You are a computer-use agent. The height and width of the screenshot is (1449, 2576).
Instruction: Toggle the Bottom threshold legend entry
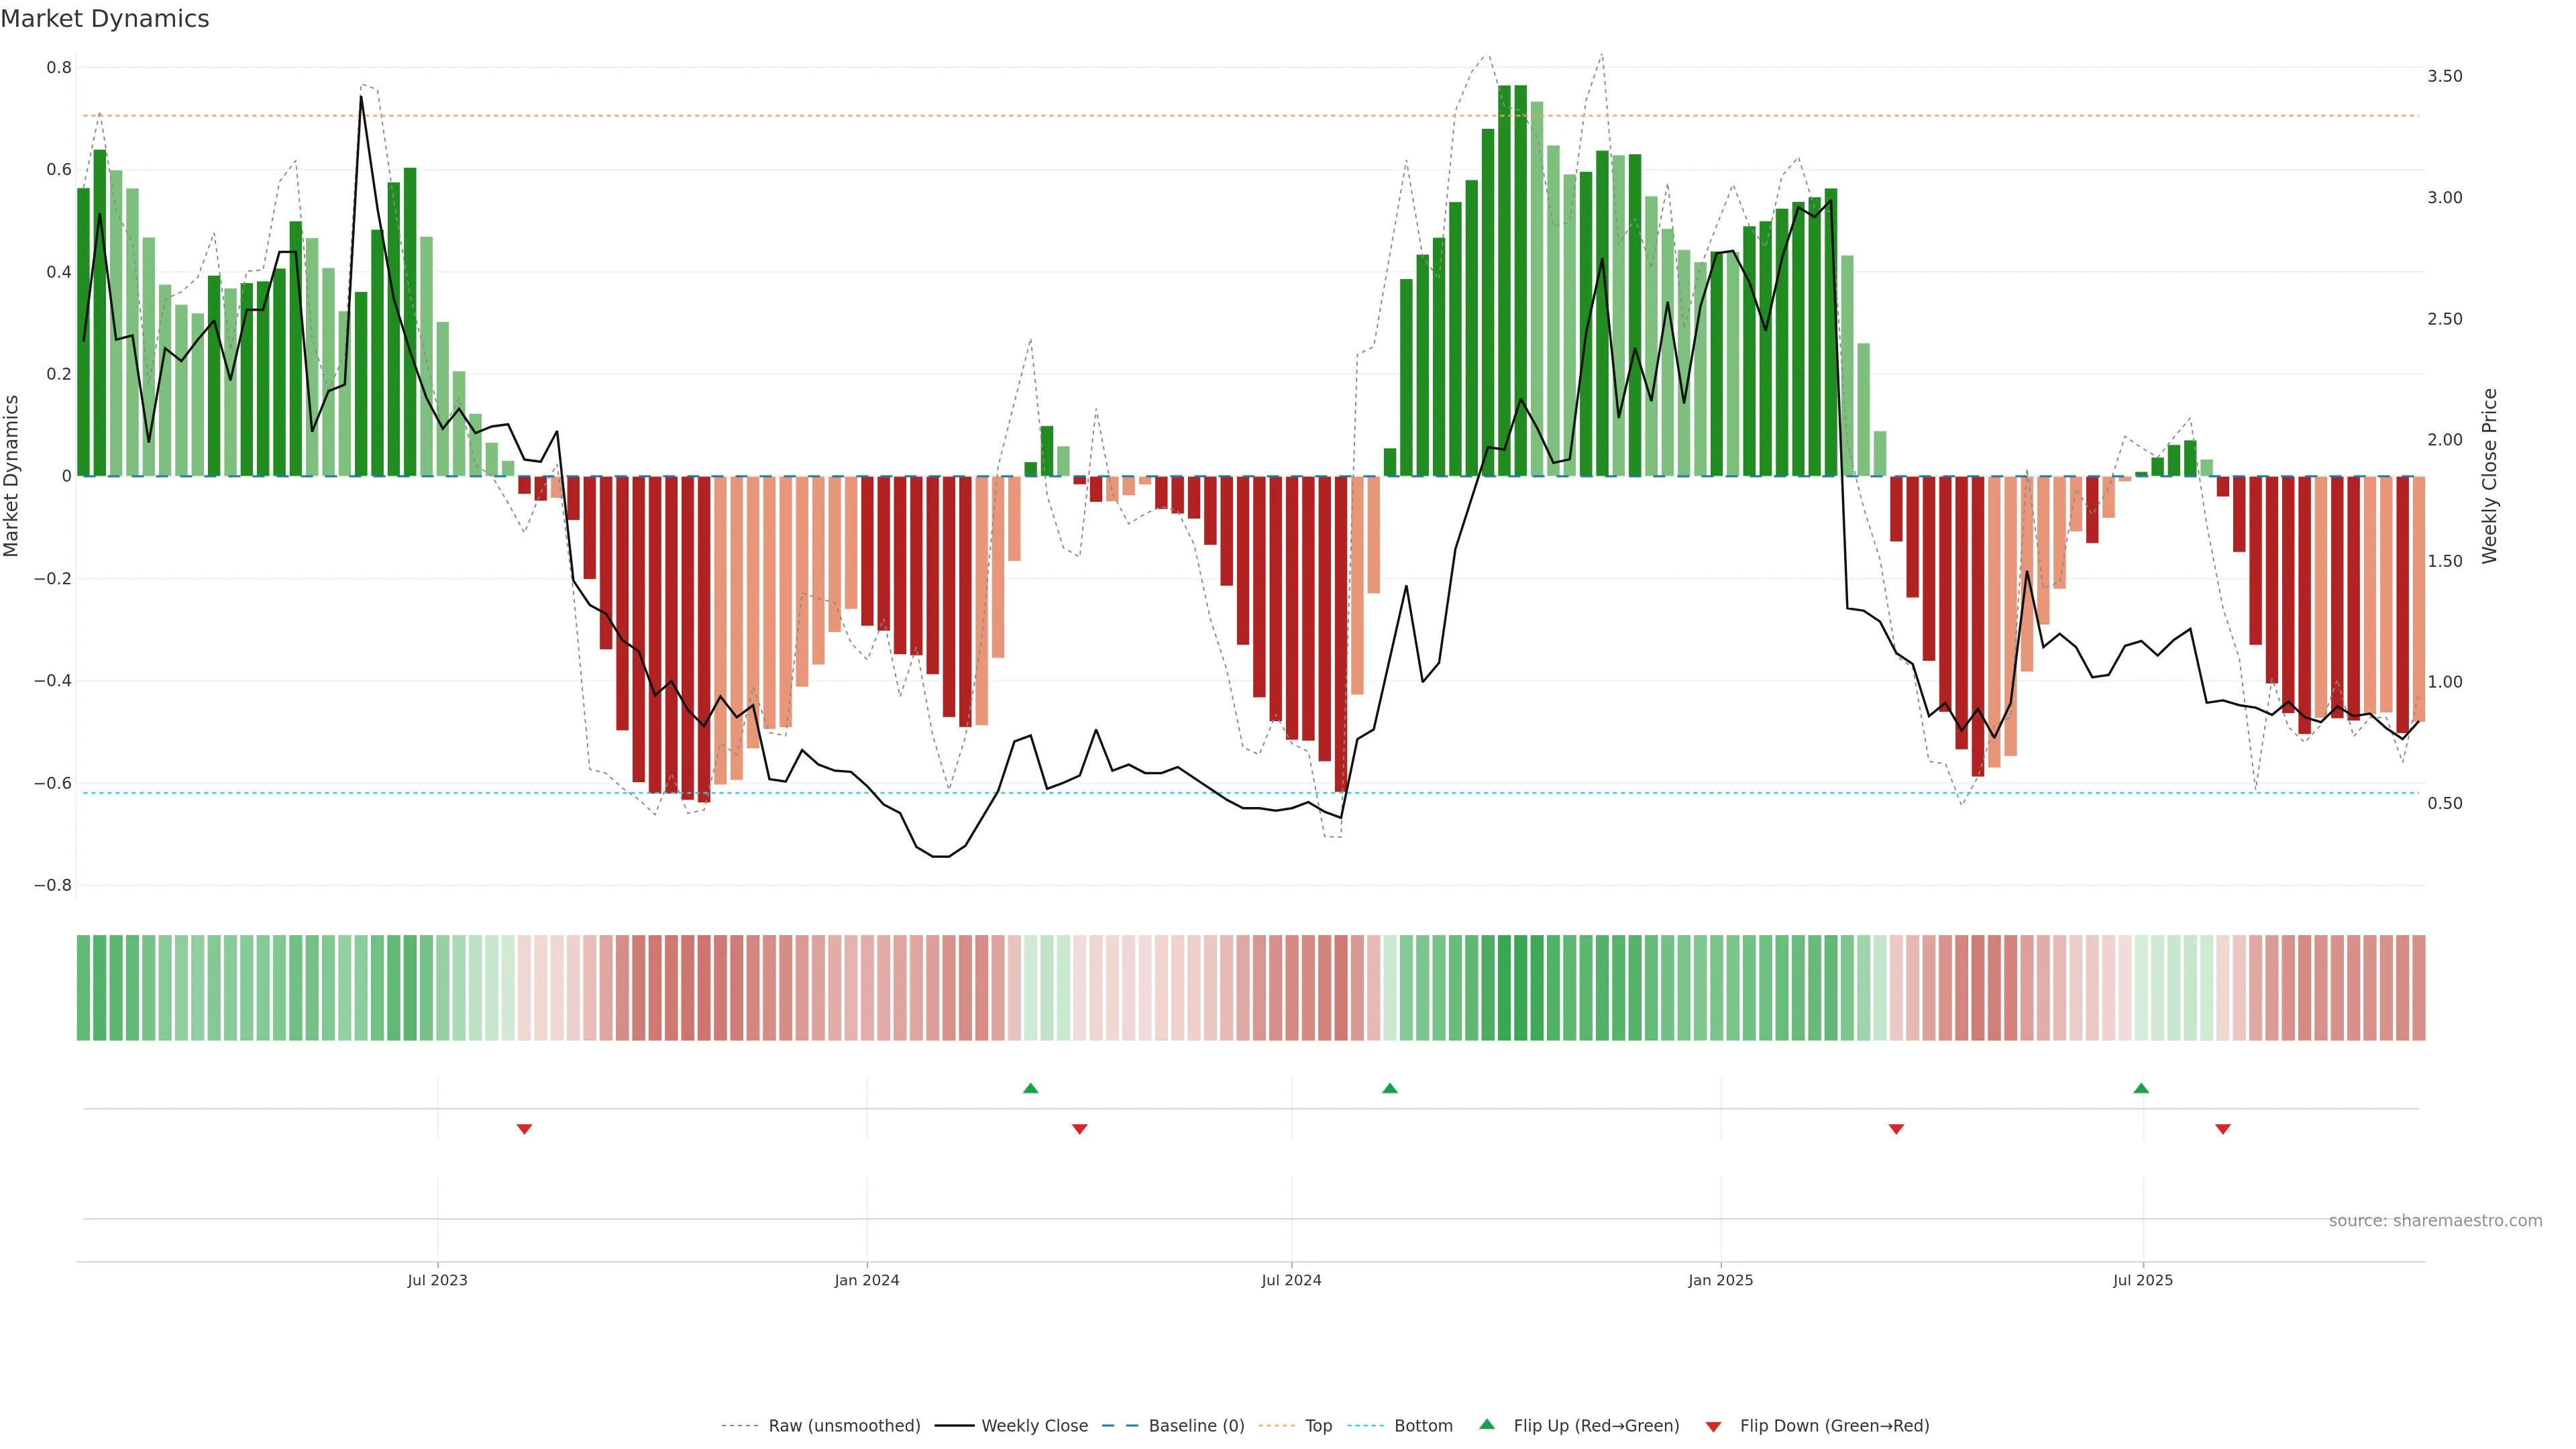point(1423,1426)
